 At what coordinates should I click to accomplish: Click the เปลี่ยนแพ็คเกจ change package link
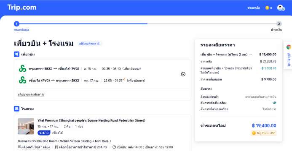pyautogui.click(x=89, y=44)
